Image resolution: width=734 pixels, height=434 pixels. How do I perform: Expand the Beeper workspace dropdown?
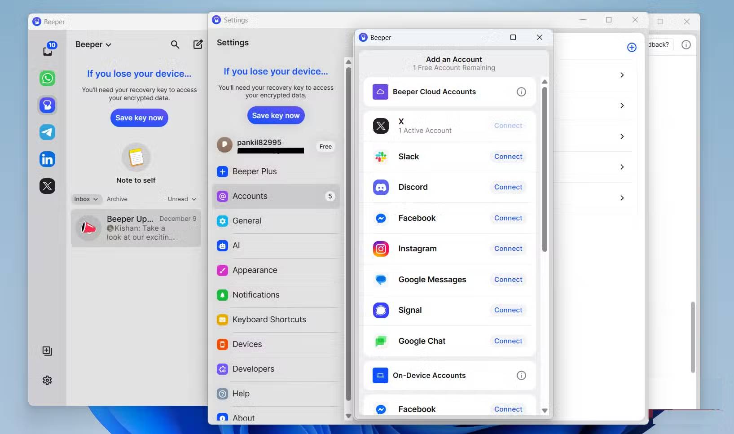tap(93, 44)
